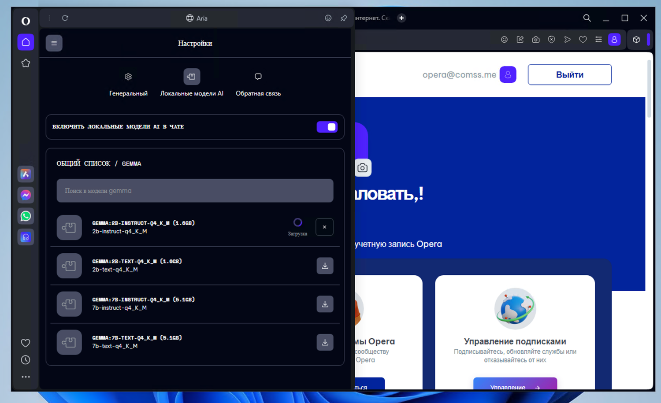Image resolution: width=661 pixels, height=403 pixels.
Task: Download the gemma:7b-instruct-q4_K_M model
Action: [x=325, y=304]
